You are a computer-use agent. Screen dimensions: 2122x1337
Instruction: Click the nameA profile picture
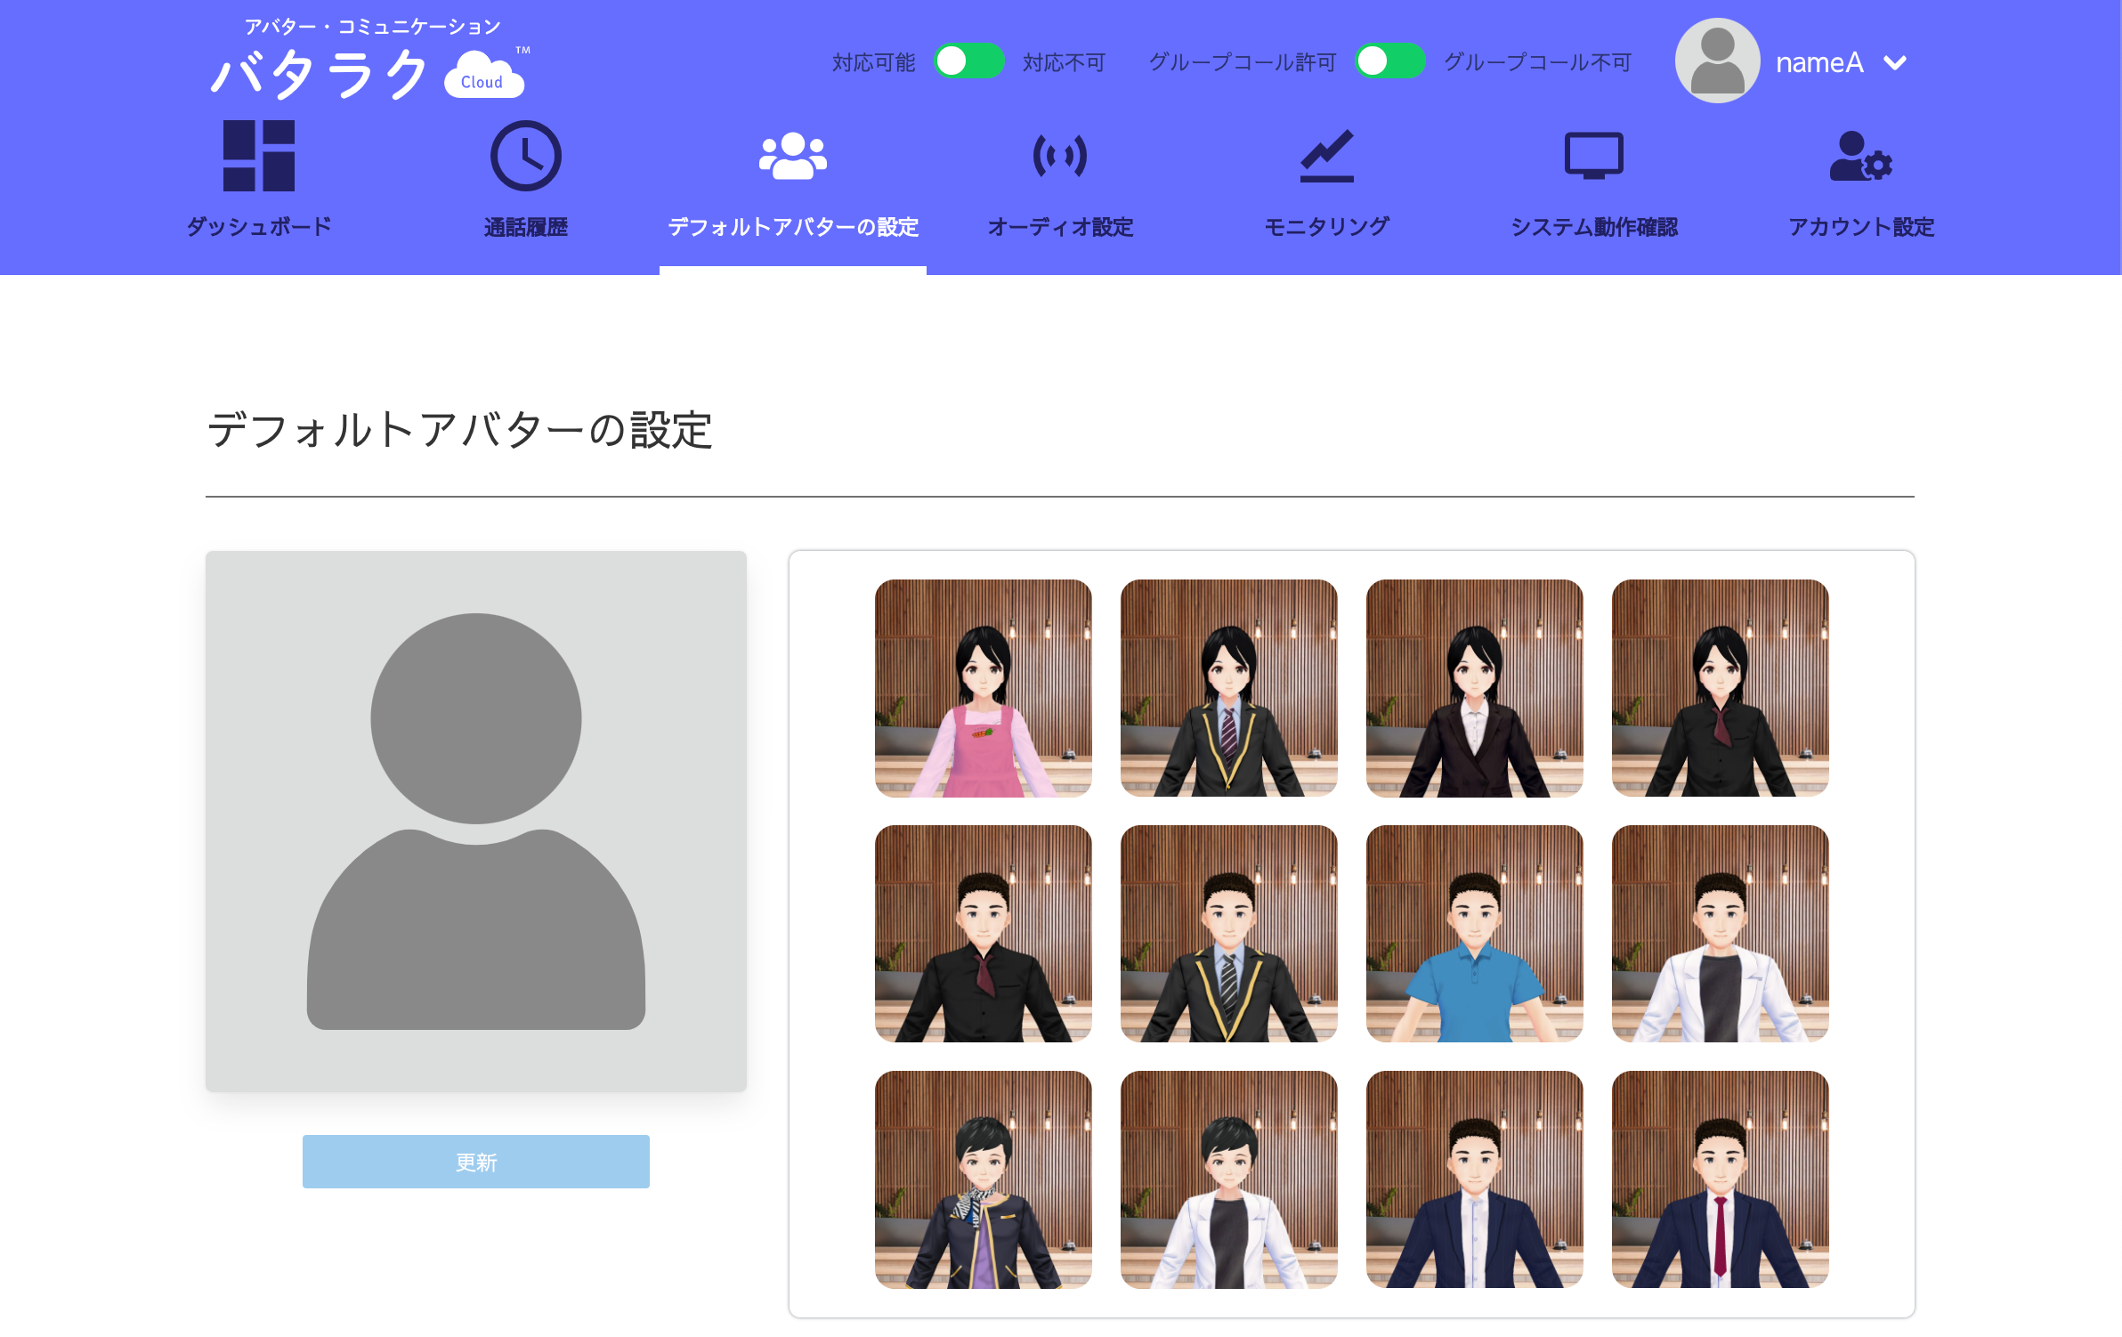1717,61
